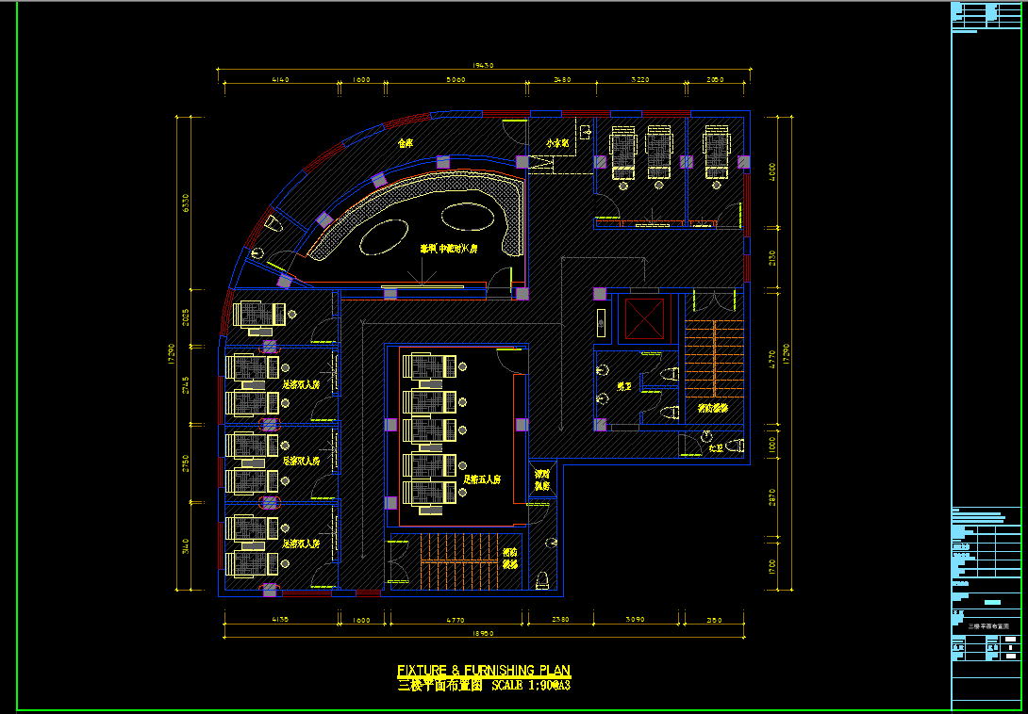Viewport: 1028px width, 714px height.
Task: Select the 男卫 restroom label
Action: click(624, 387)
